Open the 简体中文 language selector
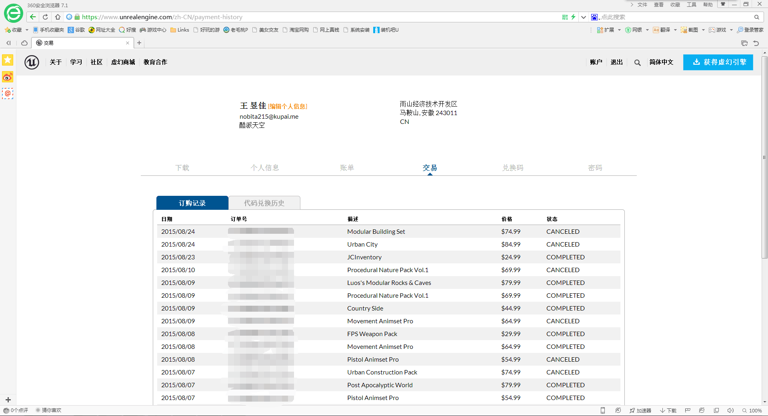The height and width of the screenshot is (416, 768). [661, 62]
